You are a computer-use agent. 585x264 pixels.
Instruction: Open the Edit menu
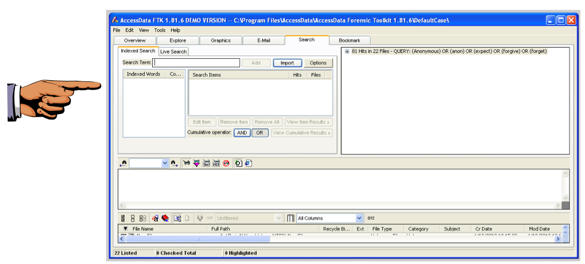[129, 30]
